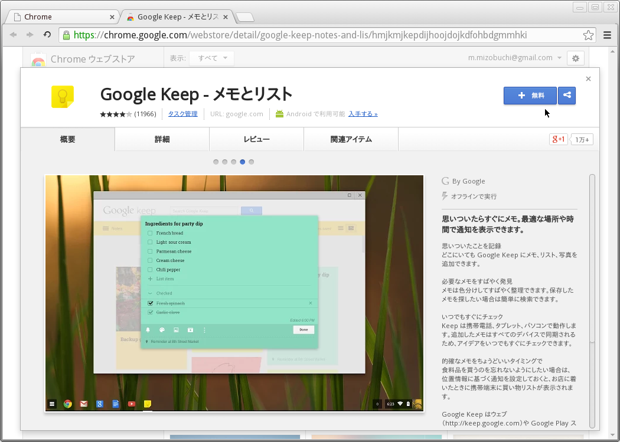This screenshot has width=620, height=442.
Task: Close the Google Keep browser tab
Action: coord(226,17)
